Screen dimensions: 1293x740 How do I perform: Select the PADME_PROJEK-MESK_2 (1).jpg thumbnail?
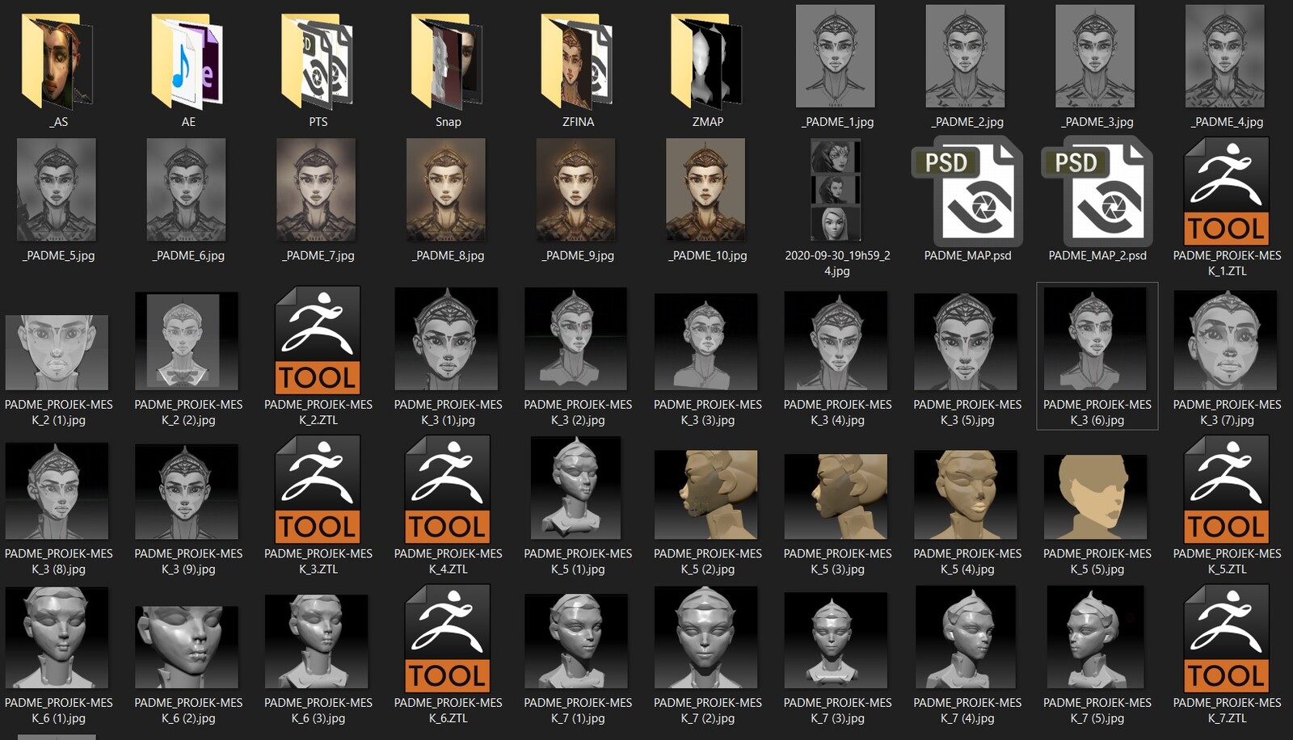pos(57,352)
